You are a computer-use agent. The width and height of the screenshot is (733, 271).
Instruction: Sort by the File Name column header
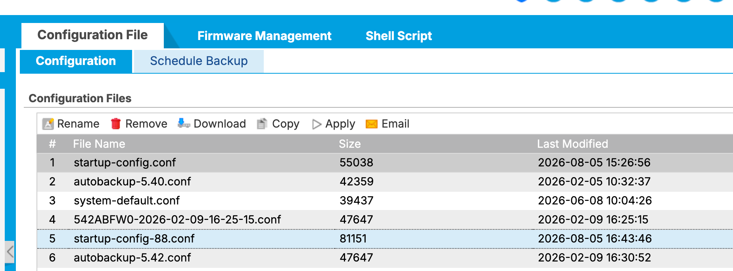click(99, 144)
